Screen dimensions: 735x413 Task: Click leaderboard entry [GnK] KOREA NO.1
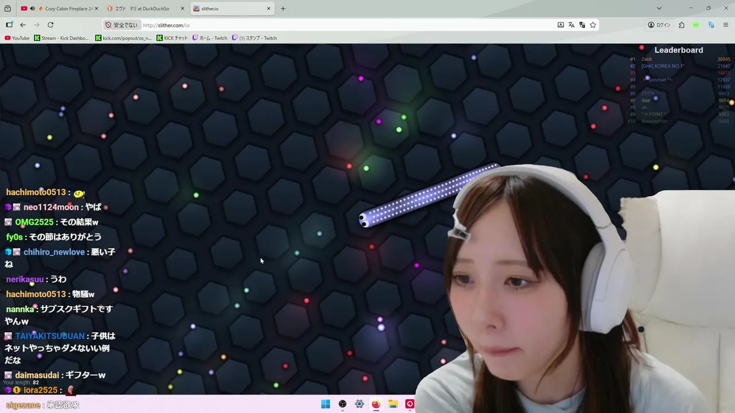[x=663, y=66]
